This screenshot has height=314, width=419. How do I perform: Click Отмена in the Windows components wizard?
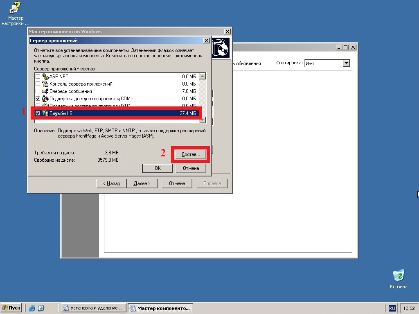coord(177,183)
